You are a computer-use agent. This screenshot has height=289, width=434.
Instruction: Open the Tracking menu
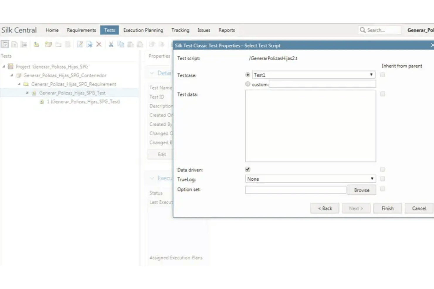coord(180,30)
